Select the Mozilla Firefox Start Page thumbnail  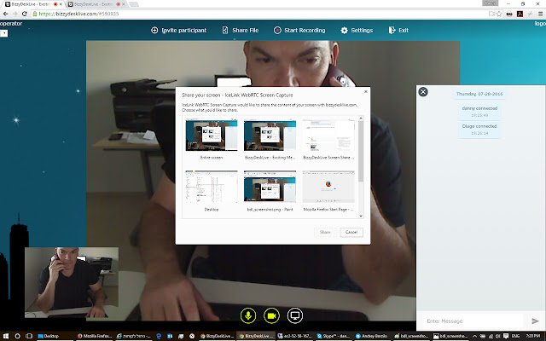click(x=328, y=187)
